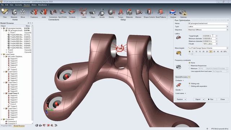This screenshot has height=130, width=231.
Task: Switch to the Manufacture ribbon tab
Action: 43,5
